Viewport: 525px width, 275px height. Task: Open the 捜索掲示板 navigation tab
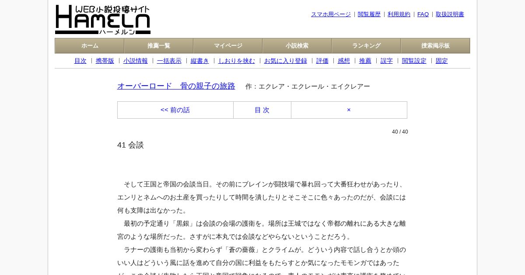[x=435, y=46]
